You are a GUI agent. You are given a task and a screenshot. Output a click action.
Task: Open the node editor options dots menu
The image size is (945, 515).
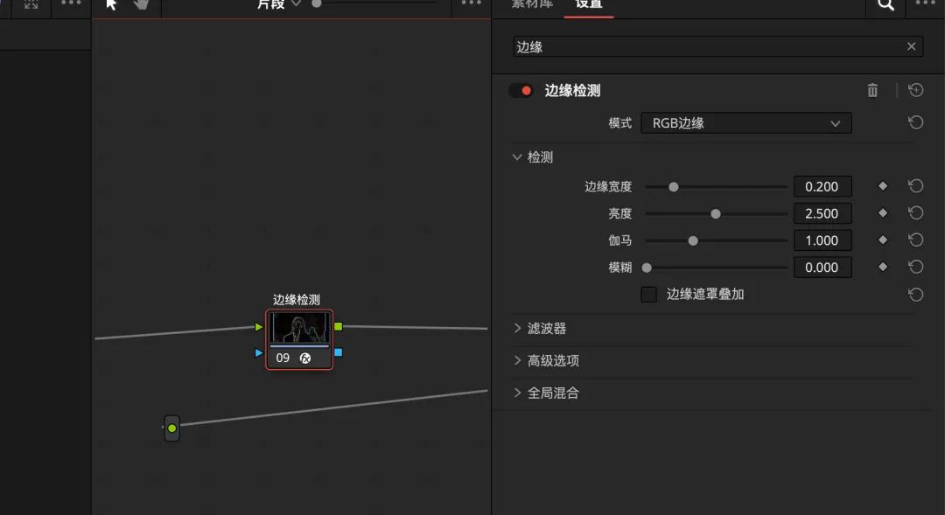pyautogui.click(x=472, y=3)
